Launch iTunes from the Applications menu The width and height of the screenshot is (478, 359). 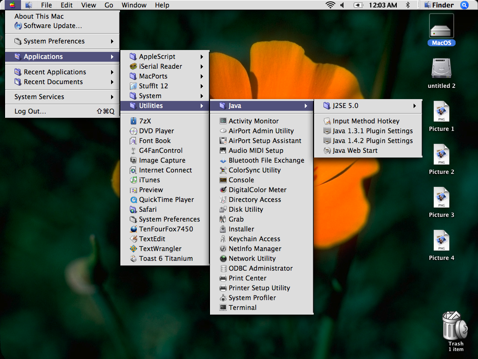[165, 180]
